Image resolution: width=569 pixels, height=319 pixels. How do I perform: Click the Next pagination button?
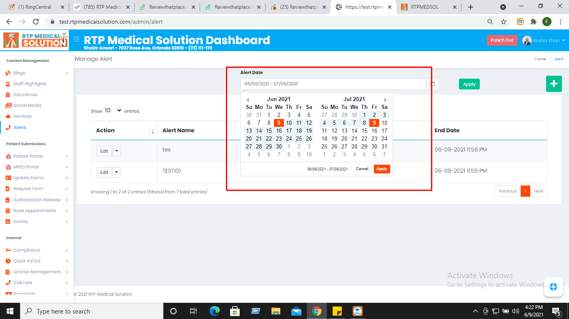tap(539, 191)
